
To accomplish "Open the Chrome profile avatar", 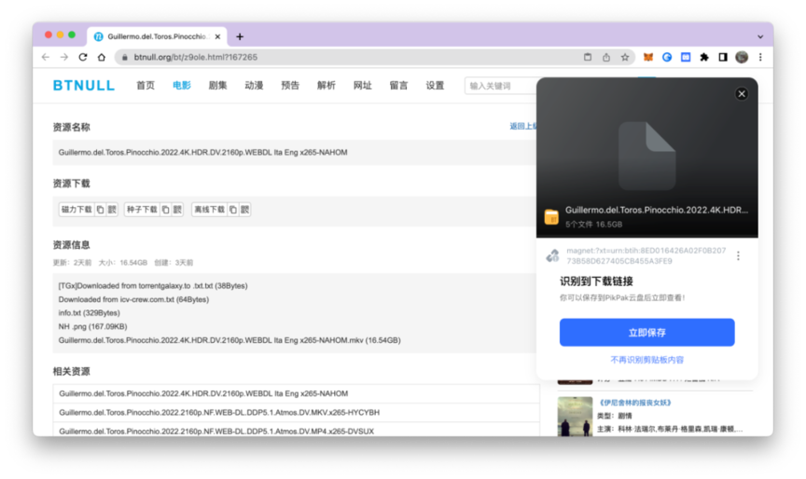I will click(x=742, y=57).
